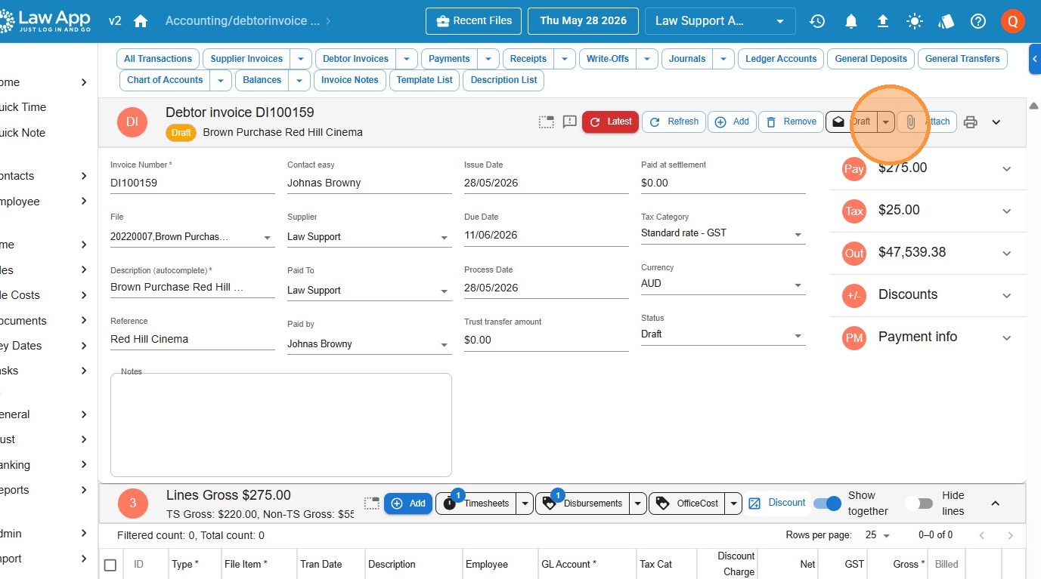Click the Trust transfer amount field

(547, 340)
